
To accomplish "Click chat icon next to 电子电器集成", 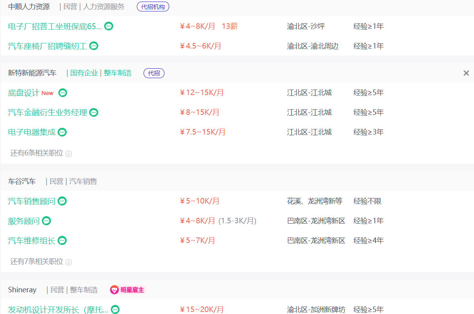I will click(62, 132).
